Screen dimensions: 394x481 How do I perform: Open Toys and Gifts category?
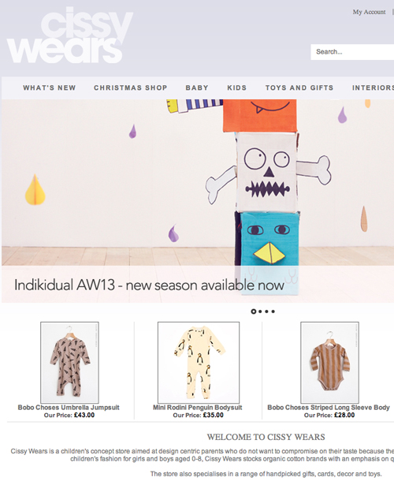pos(299,88)
